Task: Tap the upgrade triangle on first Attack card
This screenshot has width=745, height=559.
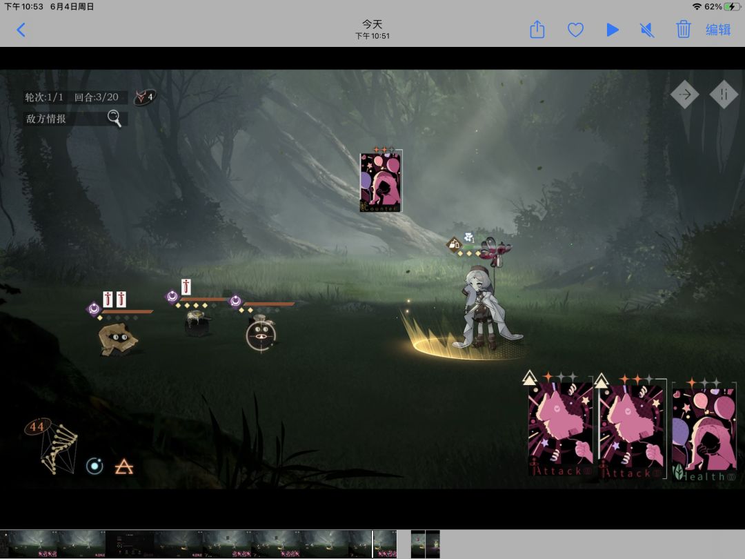Action: (529, 378)
